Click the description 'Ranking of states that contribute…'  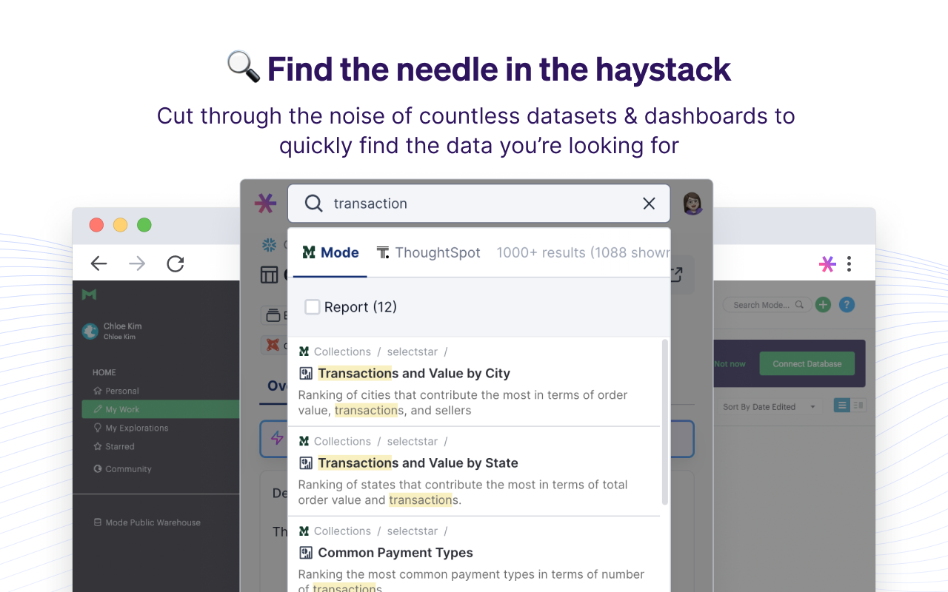463,492
